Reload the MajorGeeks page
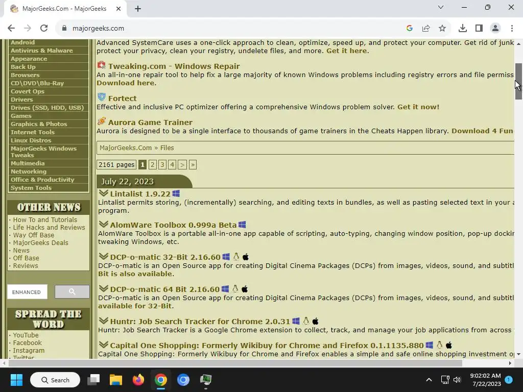 44,29
